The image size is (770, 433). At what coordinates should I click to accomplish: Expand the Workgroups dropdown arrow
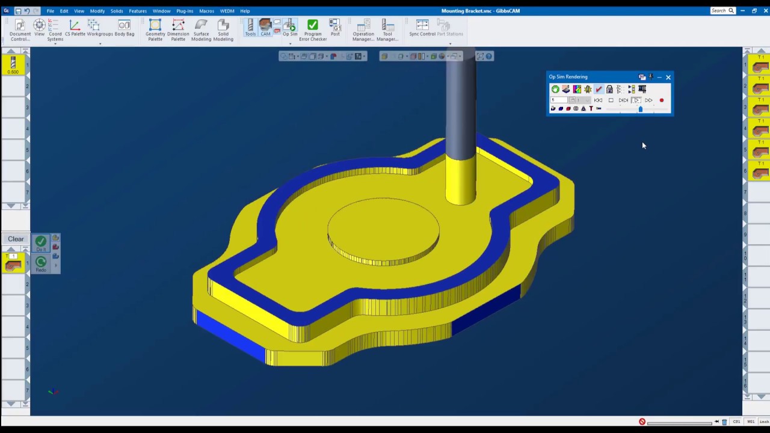pyautogui.click(x=100, y=44)
